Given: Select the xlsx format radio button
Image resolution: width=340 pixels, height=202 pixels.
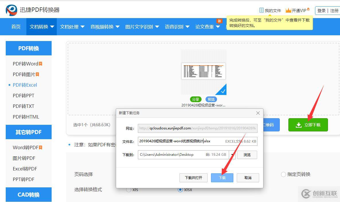Looking at the screenshot, I should (x=180, y=190).
